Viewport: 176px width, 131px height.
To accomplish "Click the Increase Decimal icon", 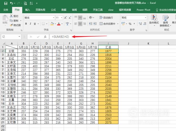I will [x=140, y=24].
